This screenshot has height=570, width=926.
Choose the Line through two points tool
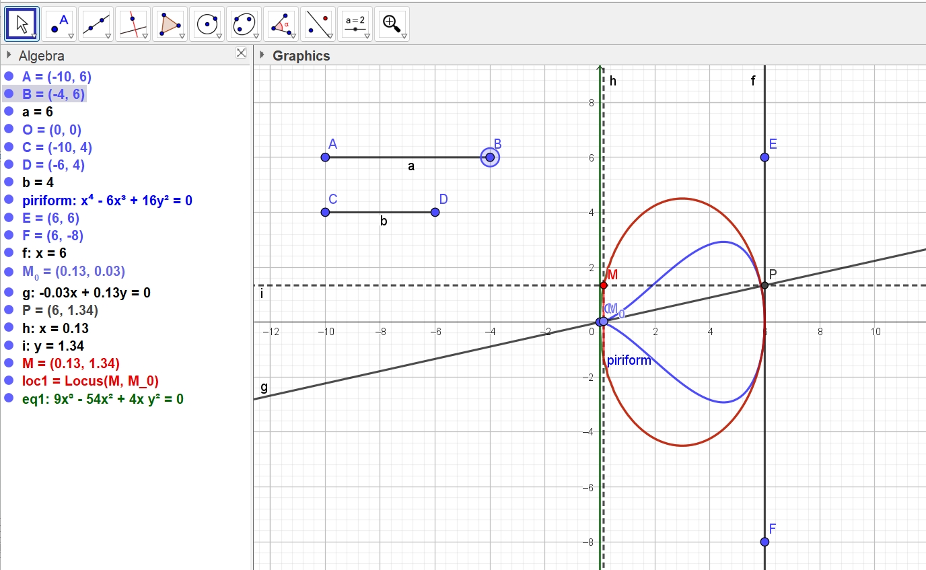pos(96,24)
